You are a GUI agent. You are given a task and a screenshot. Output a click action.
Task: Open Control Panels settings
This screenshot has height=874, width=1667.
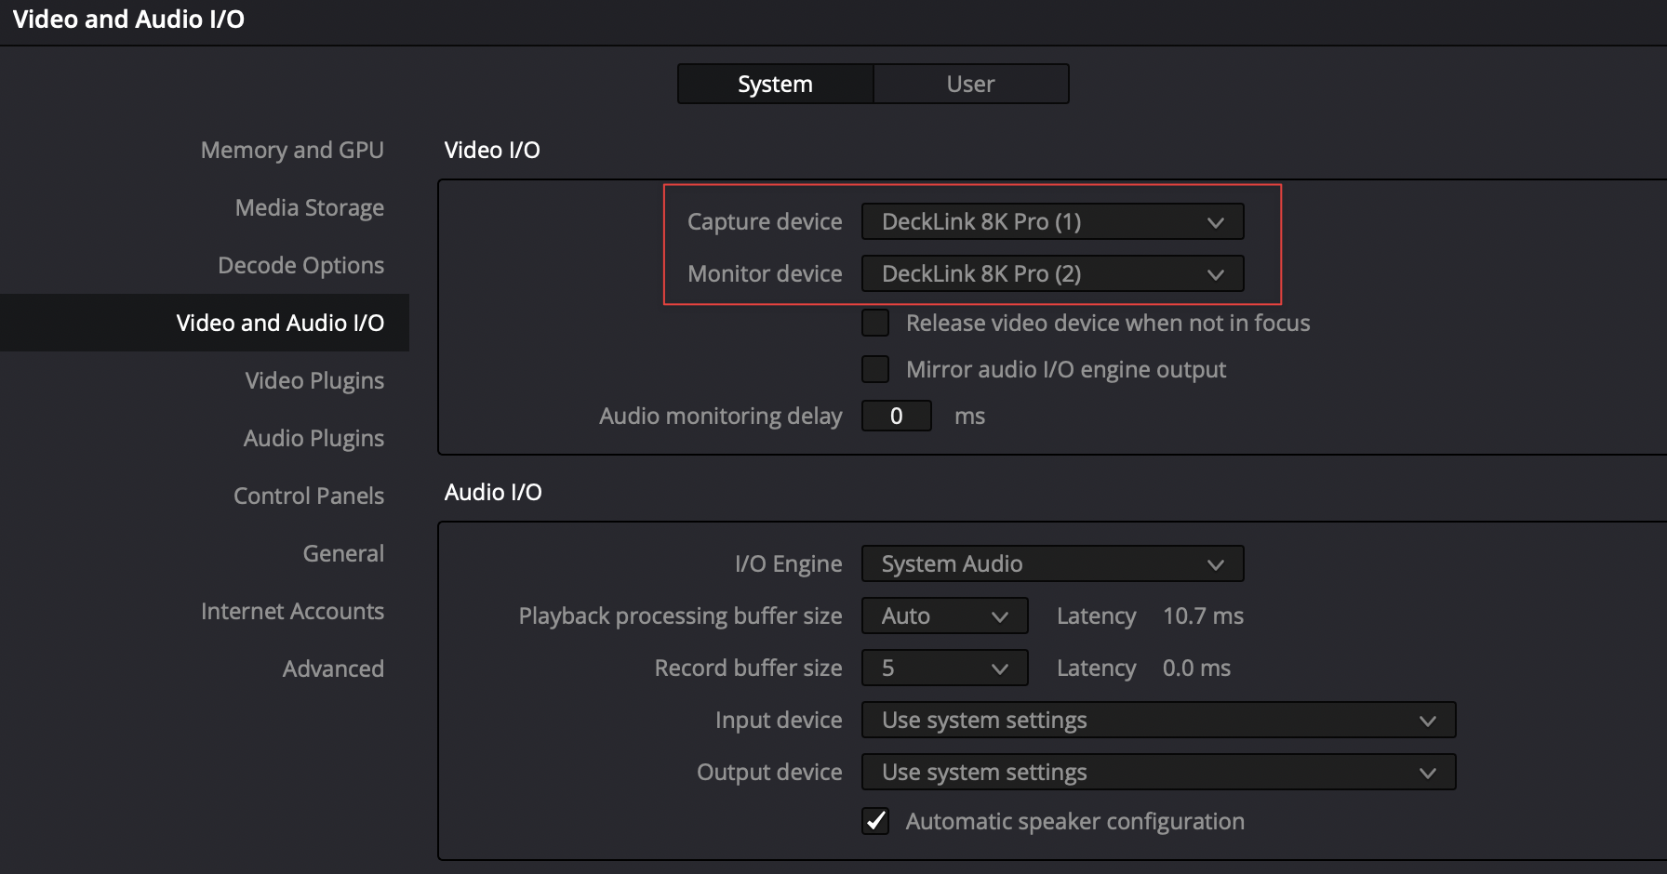pyautogui.click(x=309, y=496)
